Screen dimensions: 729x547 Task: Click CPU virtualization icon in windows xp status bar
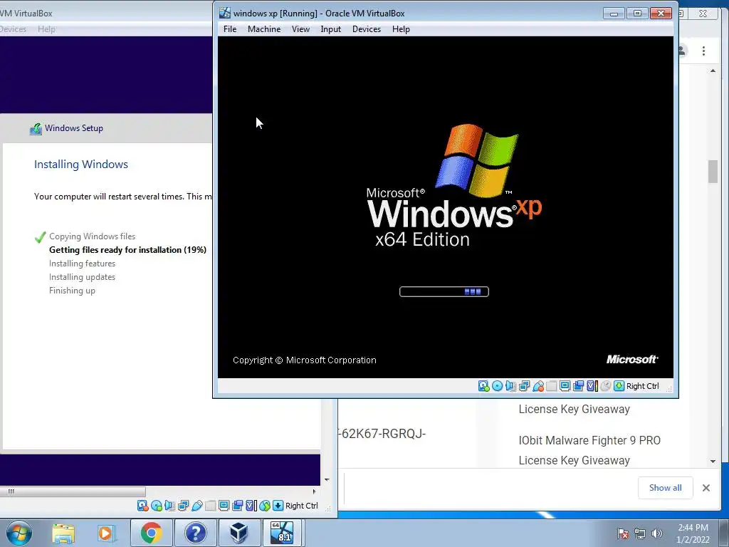click(x=592, y=385)
